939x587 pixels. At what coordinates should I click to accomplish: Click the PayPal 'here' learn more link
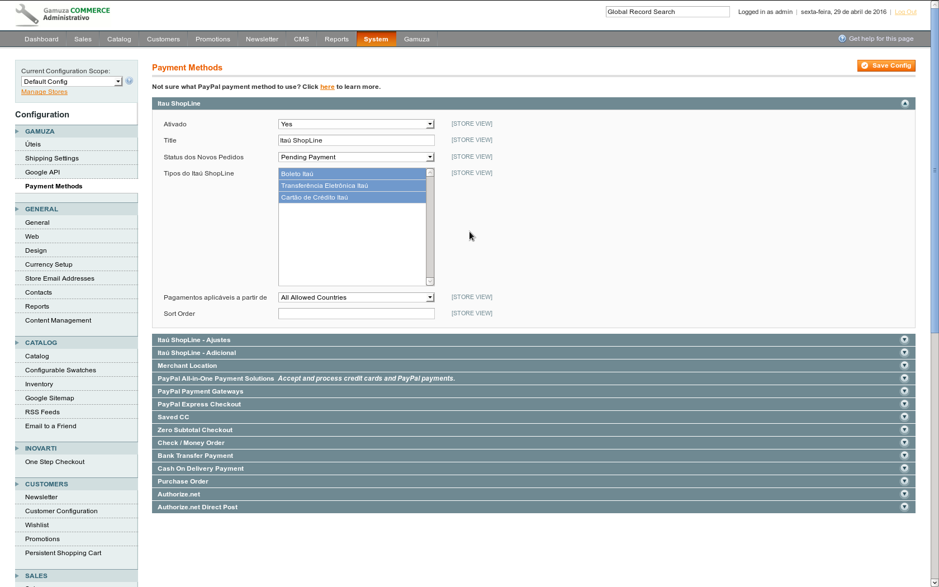(327, 87)
